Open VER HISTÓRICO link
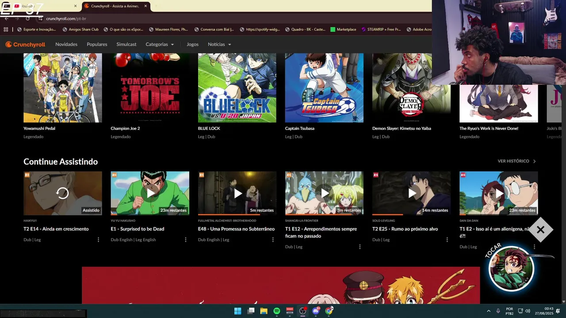This screenshot has width=566, height=318. [513, 161]
